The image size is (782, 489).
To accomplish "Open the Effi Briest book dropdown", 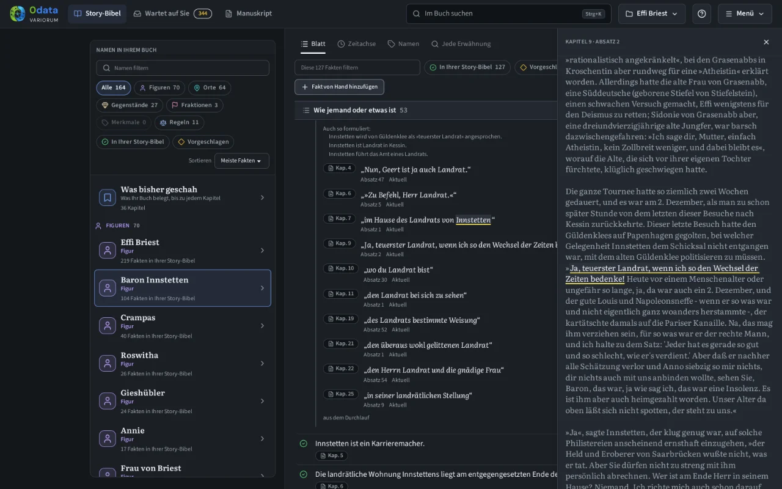I will click(x=652, y=13).
